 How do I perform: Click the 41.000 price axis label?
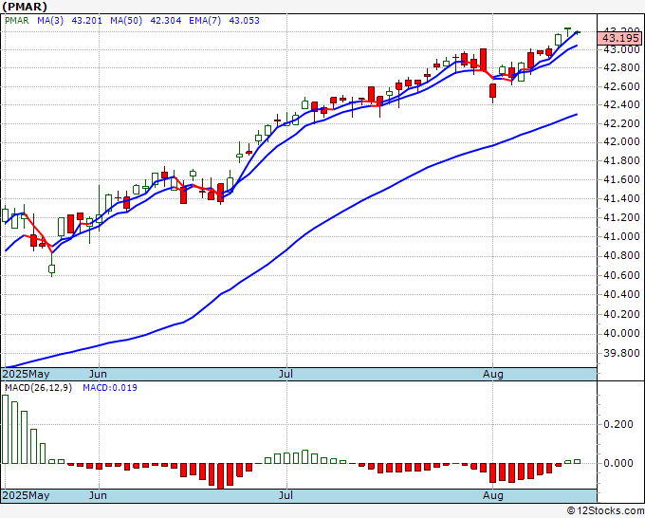tap(621, 236)
